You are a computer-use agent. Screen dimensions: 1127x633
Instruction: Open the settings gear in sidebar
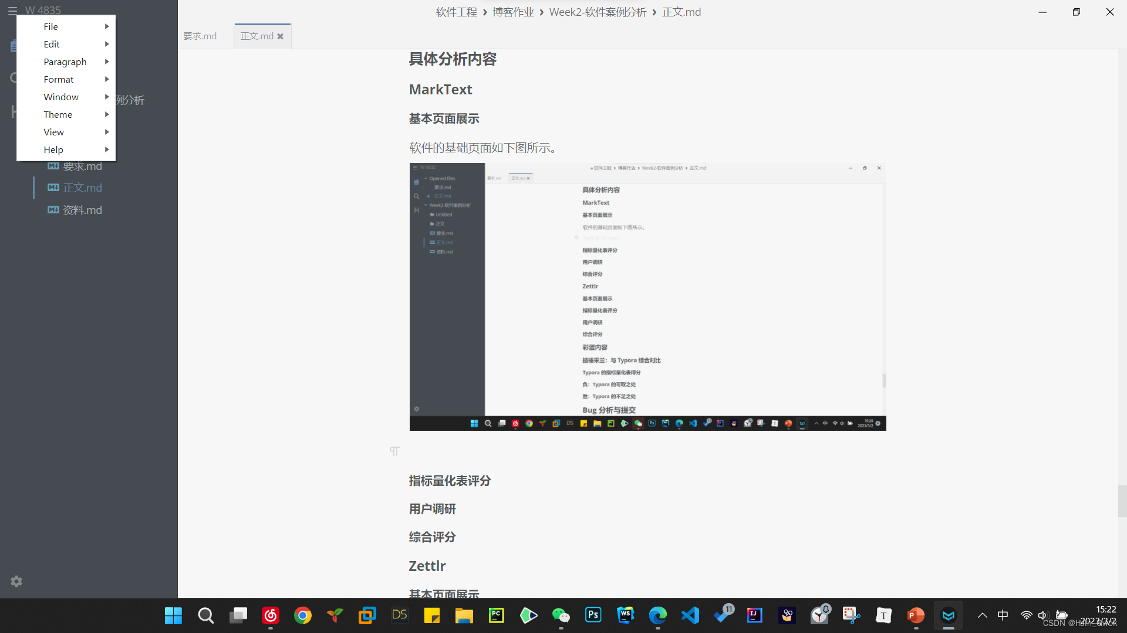click(x=16, y=581)
